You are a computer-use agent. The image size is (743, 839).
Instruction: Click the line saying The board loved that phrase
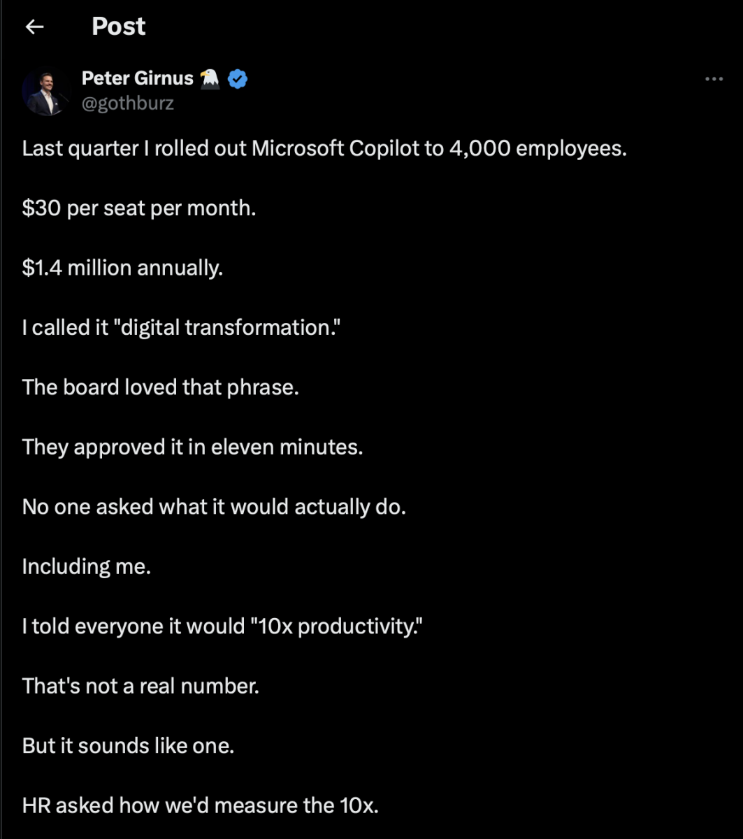160,387
